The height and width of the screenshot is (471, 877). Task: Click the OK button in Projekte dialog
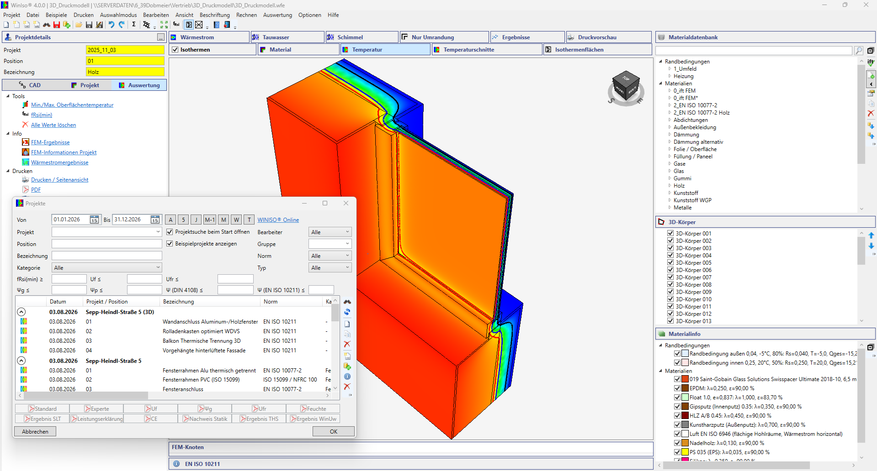(x=334, y=431)
